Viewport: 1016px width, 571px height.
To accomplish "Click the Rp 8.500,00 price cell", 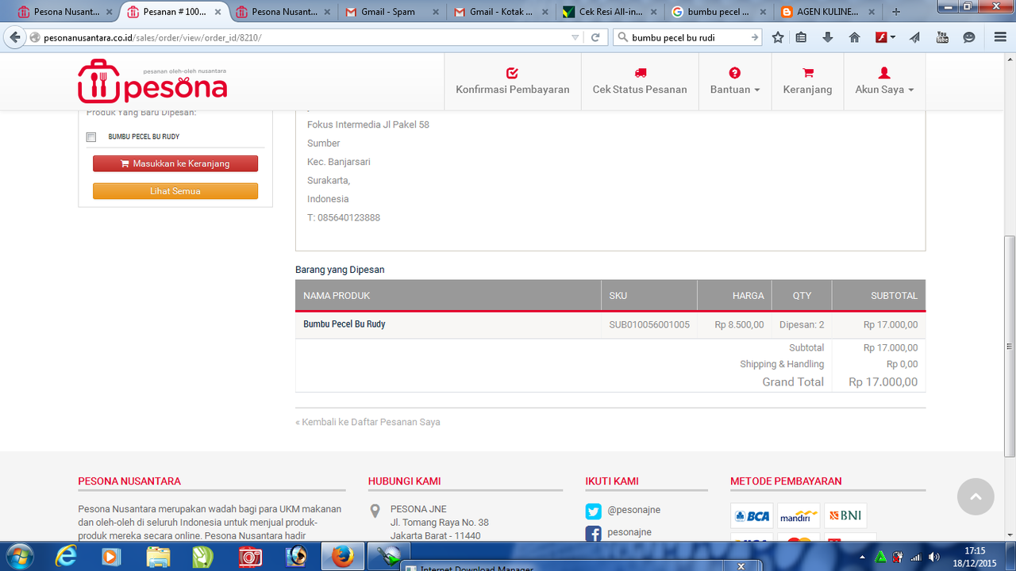I will 739,324.
